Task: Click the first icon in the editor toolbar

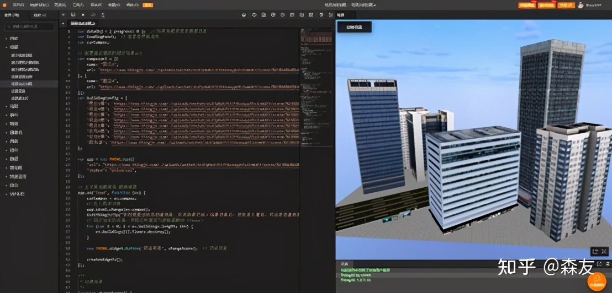Action: point(64,15)
